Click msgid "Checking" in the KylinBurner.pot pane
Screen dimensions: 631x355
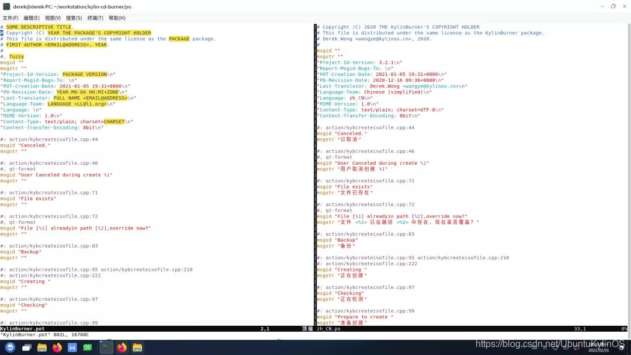tap(24, 305)
